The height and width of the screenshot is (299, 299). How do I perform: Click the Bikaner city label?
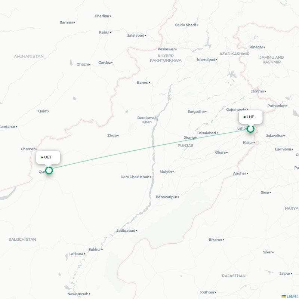(216, 240)
